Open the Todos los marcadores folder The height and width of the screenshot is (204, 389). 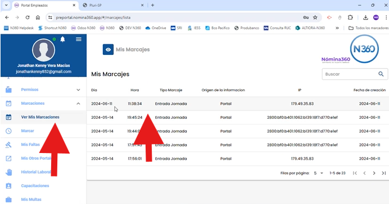tap(368, 28)
